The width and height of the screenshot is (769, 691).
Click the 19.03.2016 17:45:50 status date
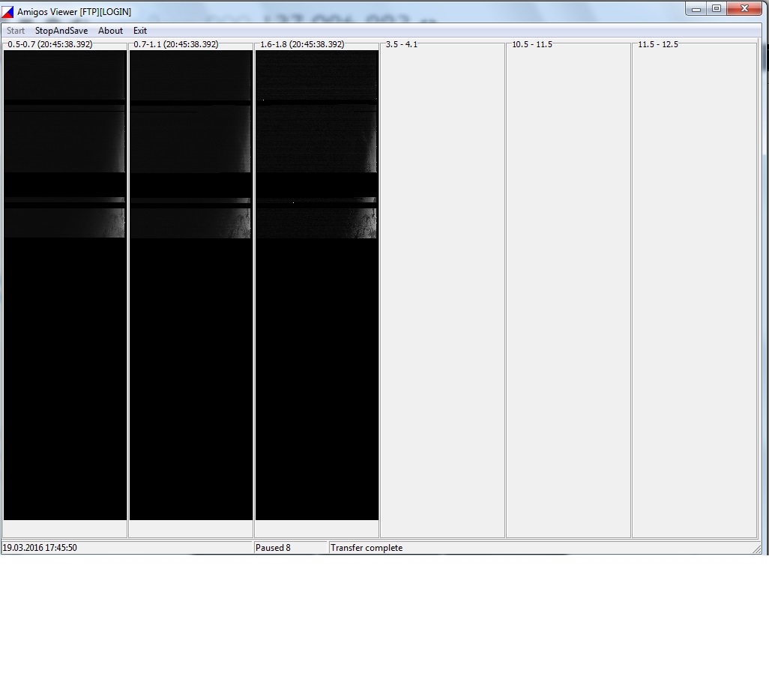pos(40,547)
